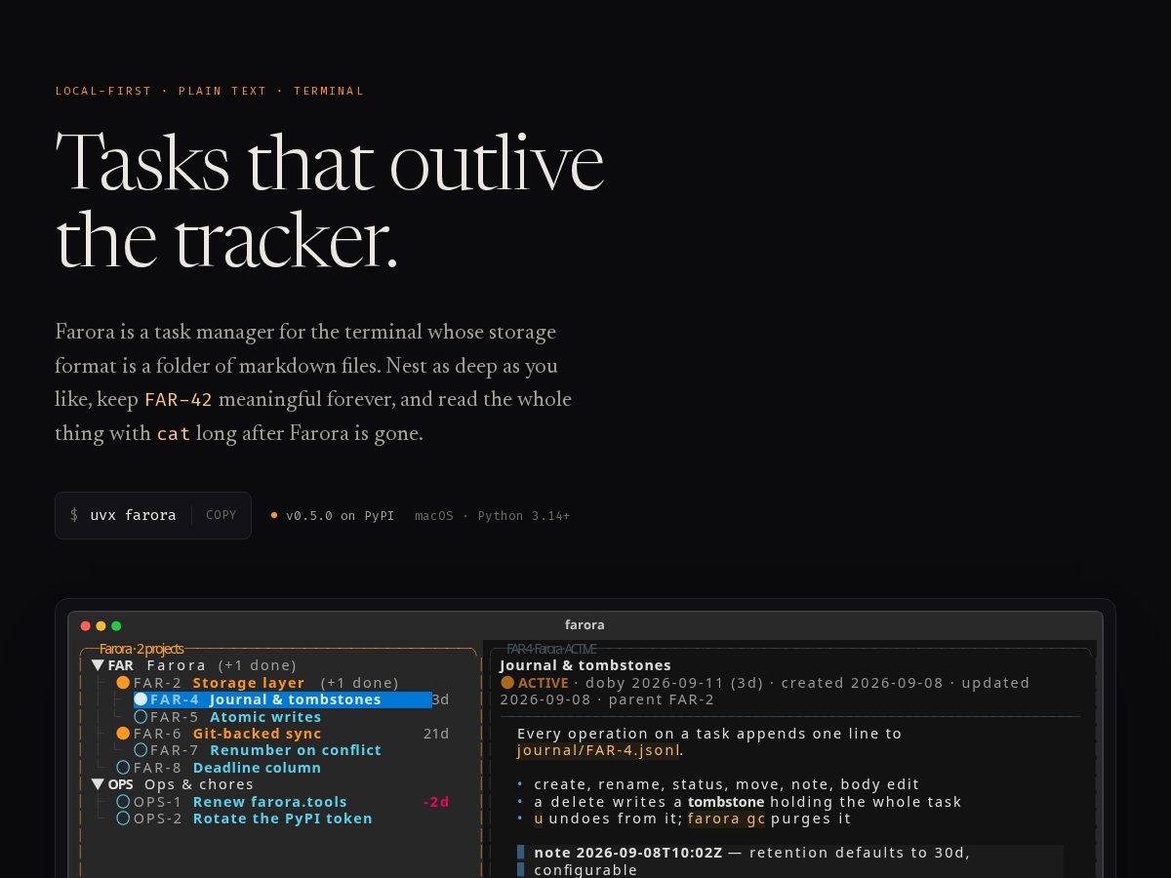Click the journal/FAR-4.jsonl path
Screen dimensions: 1171x878
coord(598,750)
